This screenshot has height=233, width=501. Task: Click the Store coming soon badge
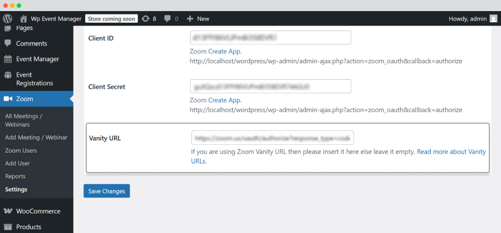[111, 19]
